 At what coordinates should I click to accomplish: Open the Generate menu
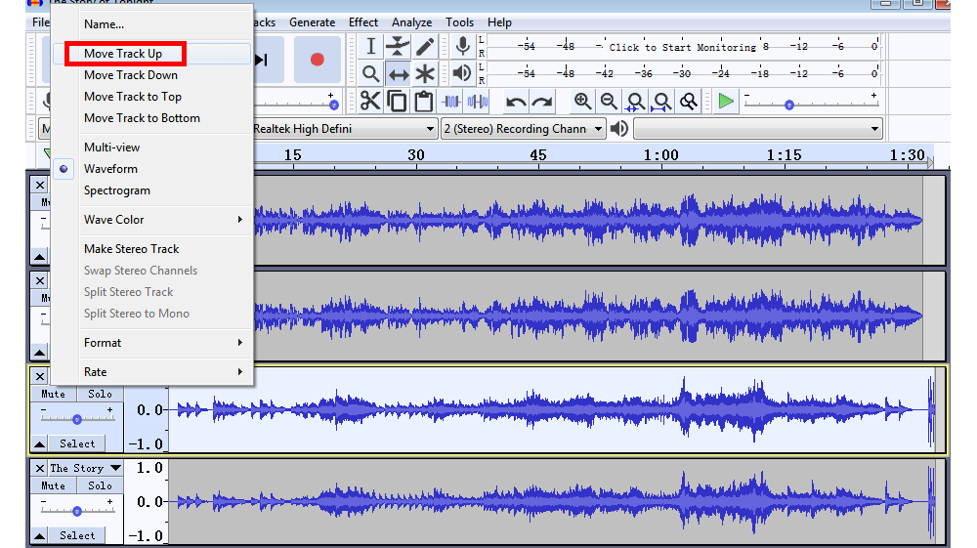(313, 22)
